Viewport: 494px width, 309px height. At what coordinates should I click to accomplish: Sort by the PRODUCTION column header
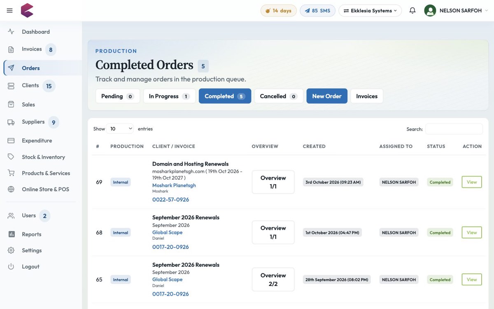127,146
